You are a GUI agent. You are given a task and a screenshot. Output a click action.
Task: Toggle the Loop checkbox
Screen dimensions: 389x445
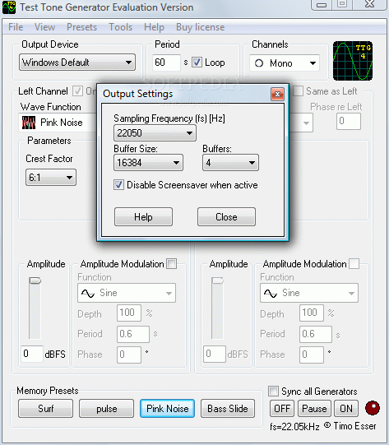tap(197, 63)
